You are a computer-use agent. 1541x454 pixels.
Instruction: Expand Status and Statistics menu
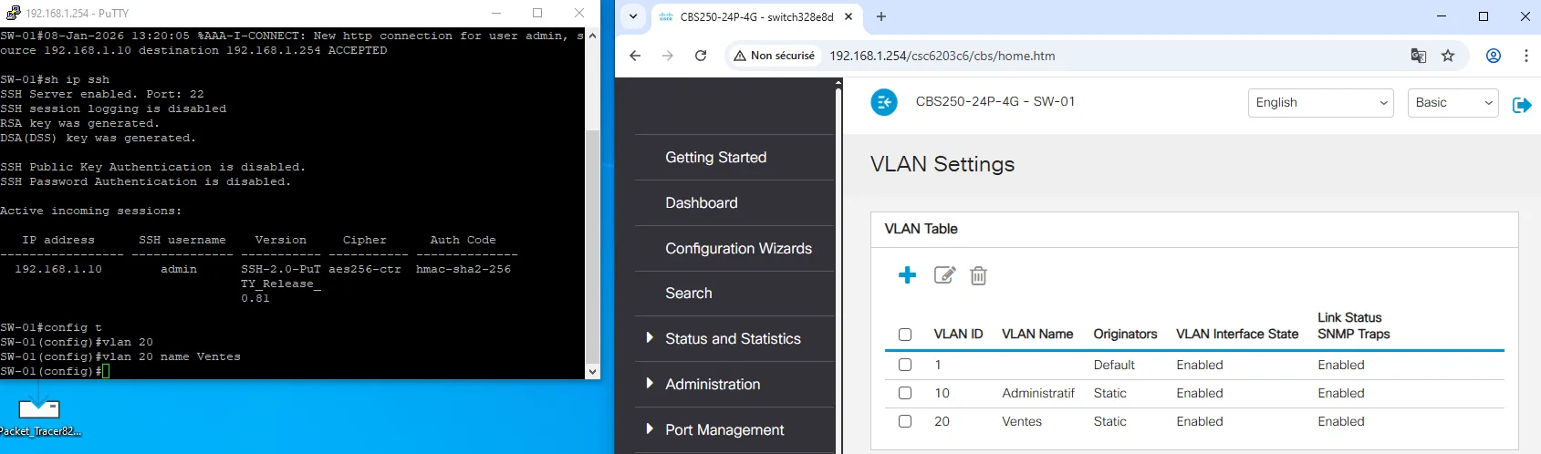coord(733,338)
